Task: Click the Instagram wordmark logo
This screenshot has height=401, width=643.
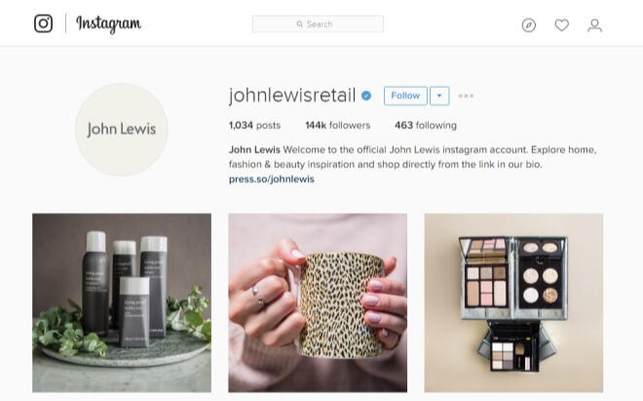Action: pos(109,23)
